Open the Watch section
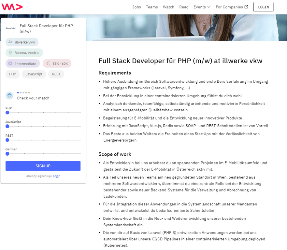The image size is (287, 250). click(x=168, y=7)
